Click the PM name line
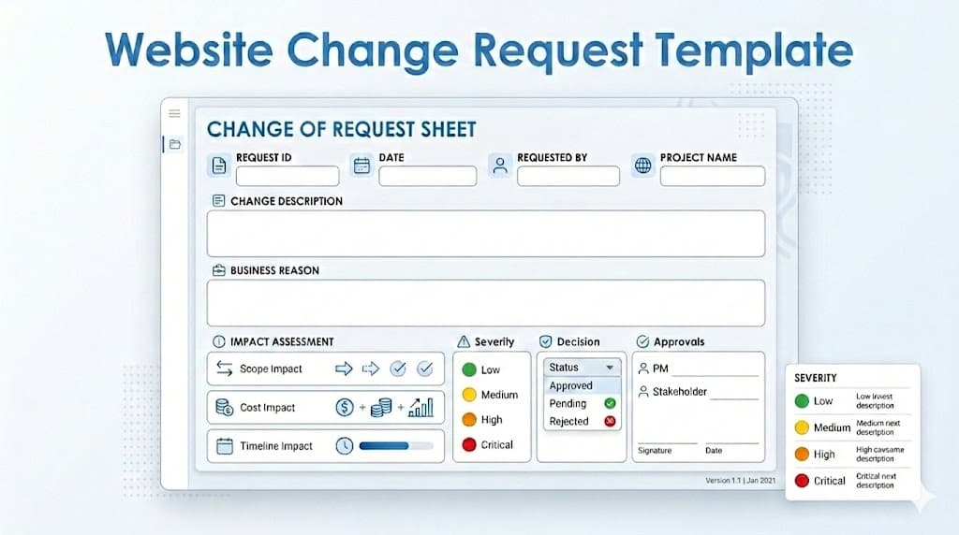Screen dimensions: 959x535 (715, 374)
